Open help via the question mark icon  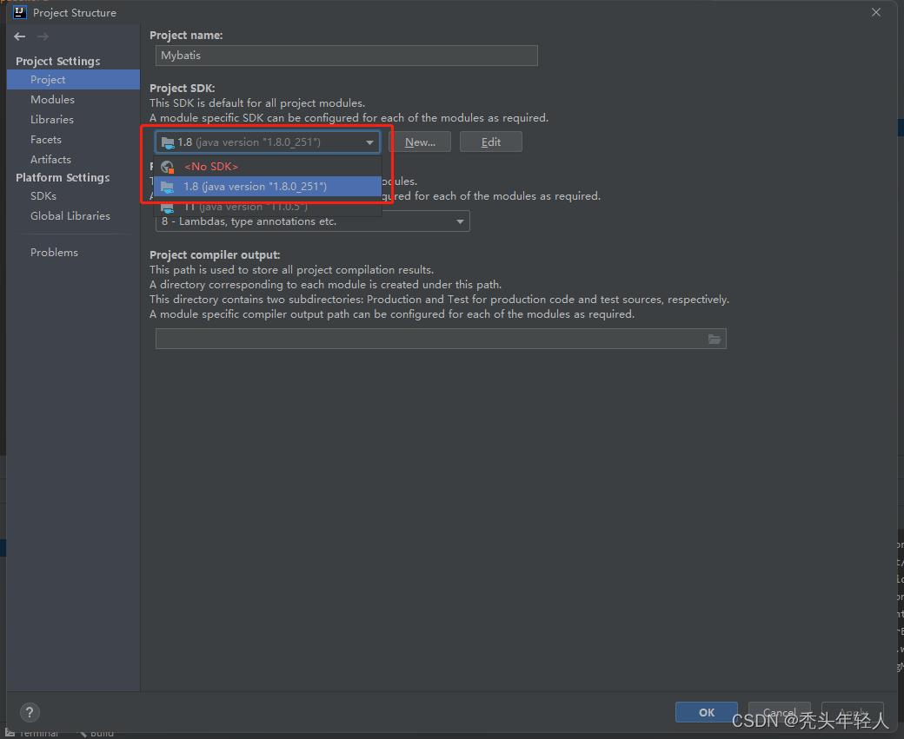[30, 712]
